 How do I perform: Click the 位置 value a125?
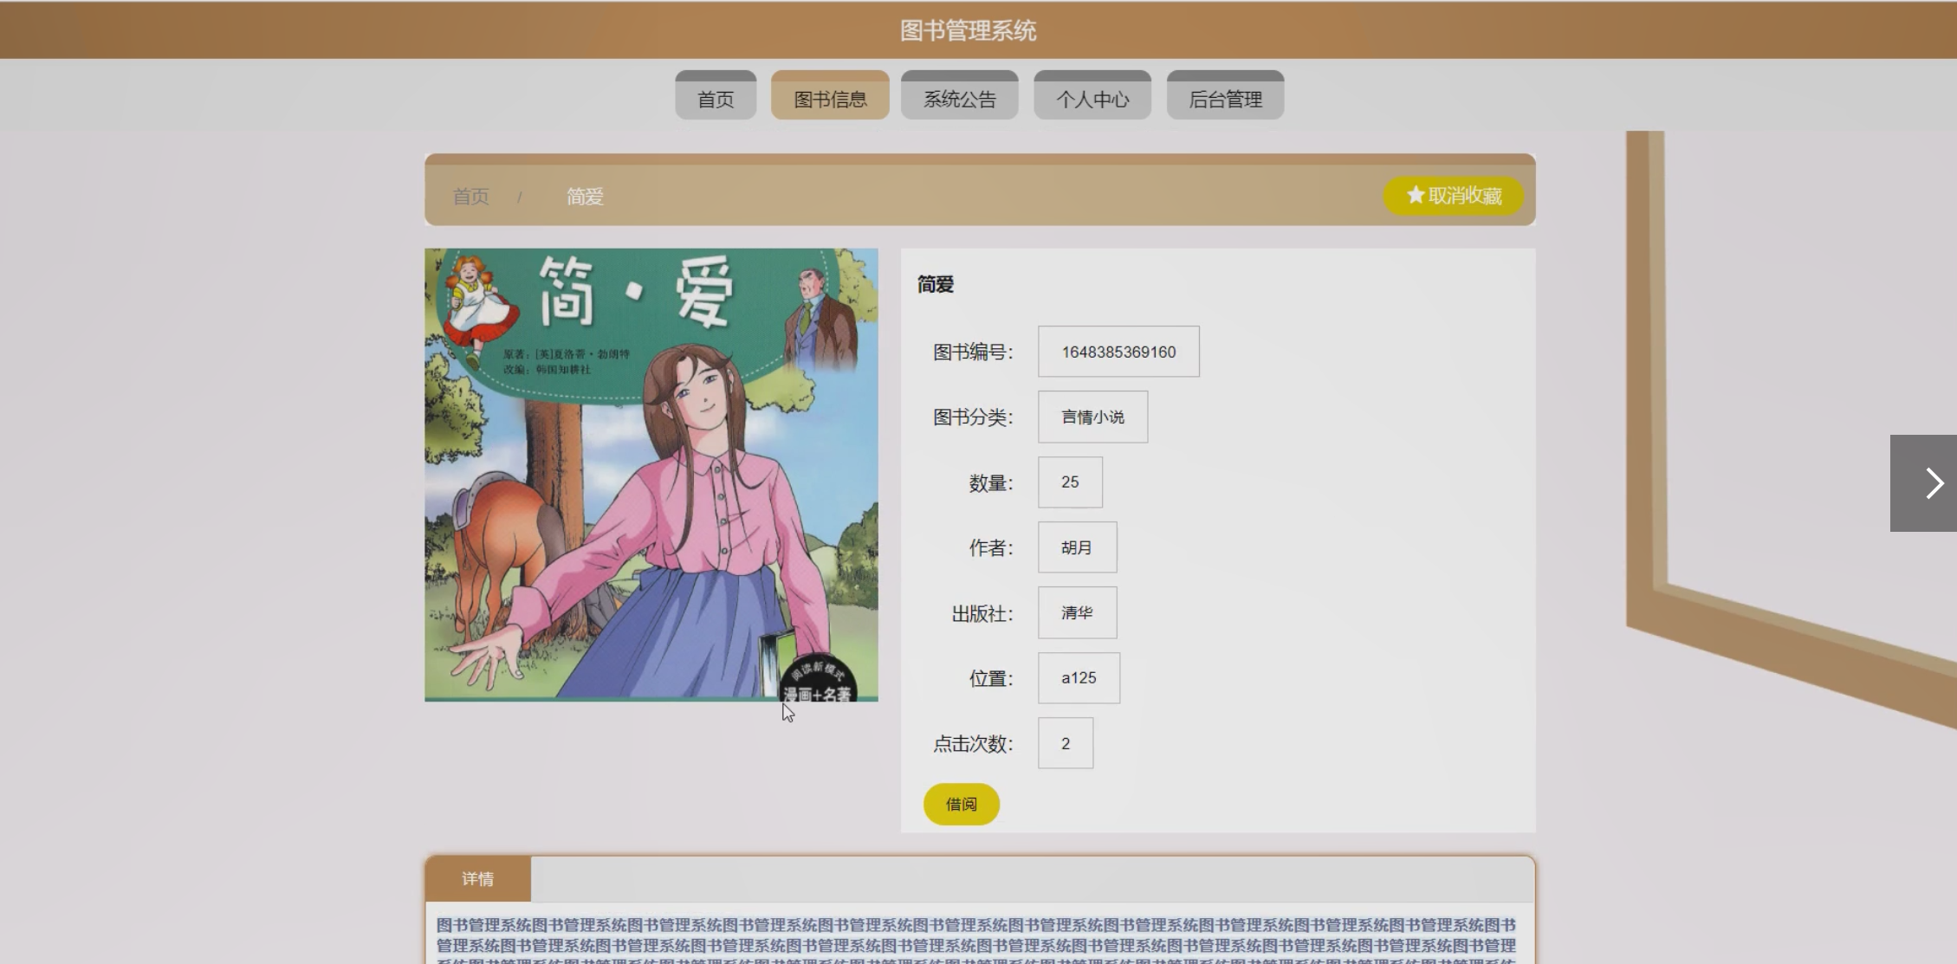(x=1079, y=677)
